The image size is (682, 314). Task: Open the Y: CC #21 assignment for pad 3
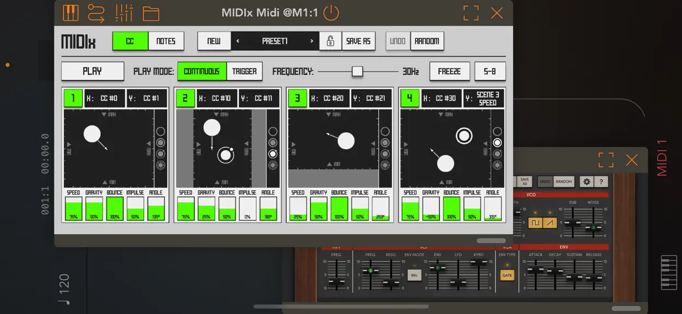click(372, 98)
